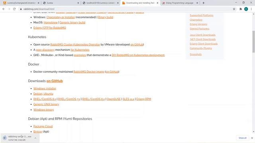This screenshot has width=255, height=143.
Task: Open the Downloads on GitHub heading link
Action: [x=55, y=81]
